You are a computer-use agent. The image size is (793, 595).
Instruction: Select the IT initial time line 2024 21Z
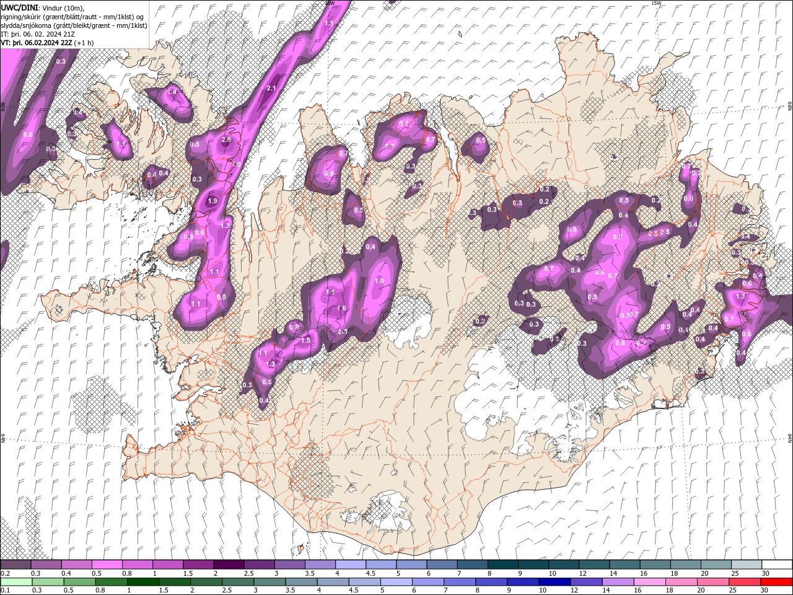tap(38, 34)
